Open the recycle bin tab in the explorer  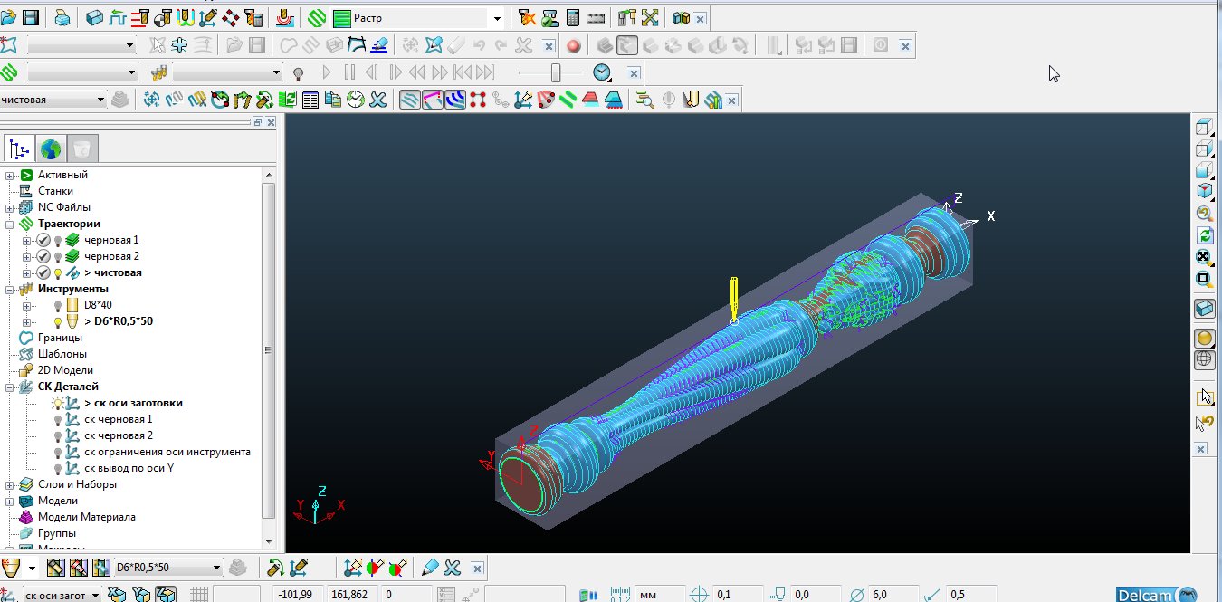tap(81, 148)
